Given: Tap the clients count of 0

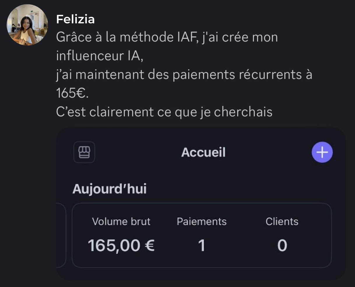Looking at the screenshot, I should click(282, 245).
